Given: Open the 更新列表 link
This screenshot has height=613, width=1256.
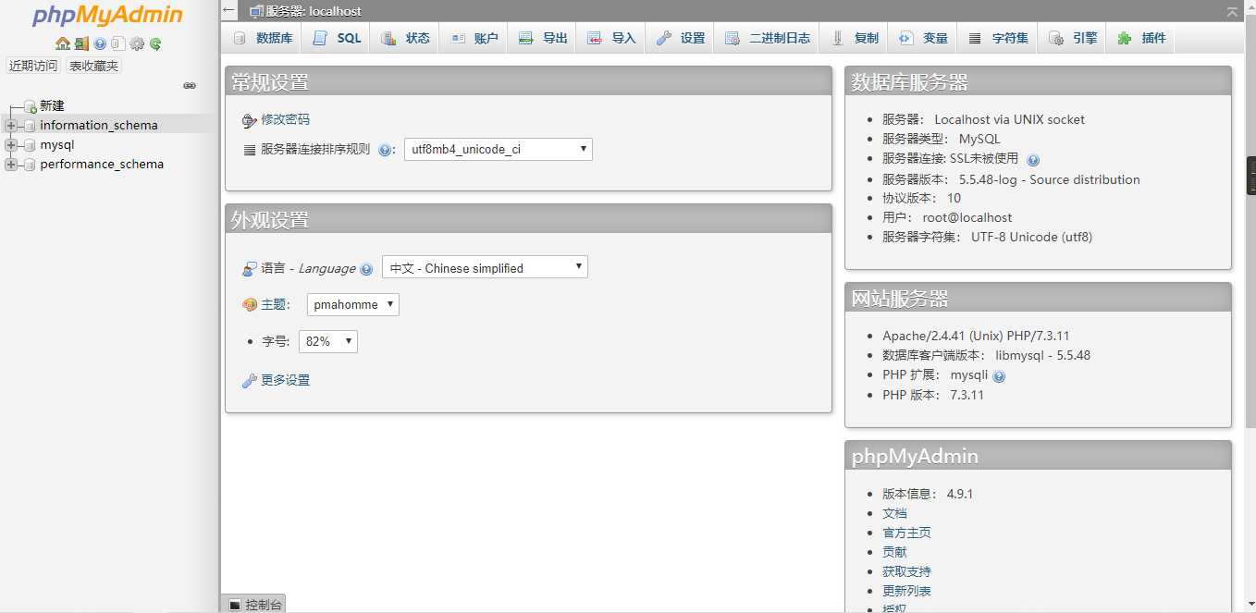Looking at the screenshot, I should tap(906, 592).
